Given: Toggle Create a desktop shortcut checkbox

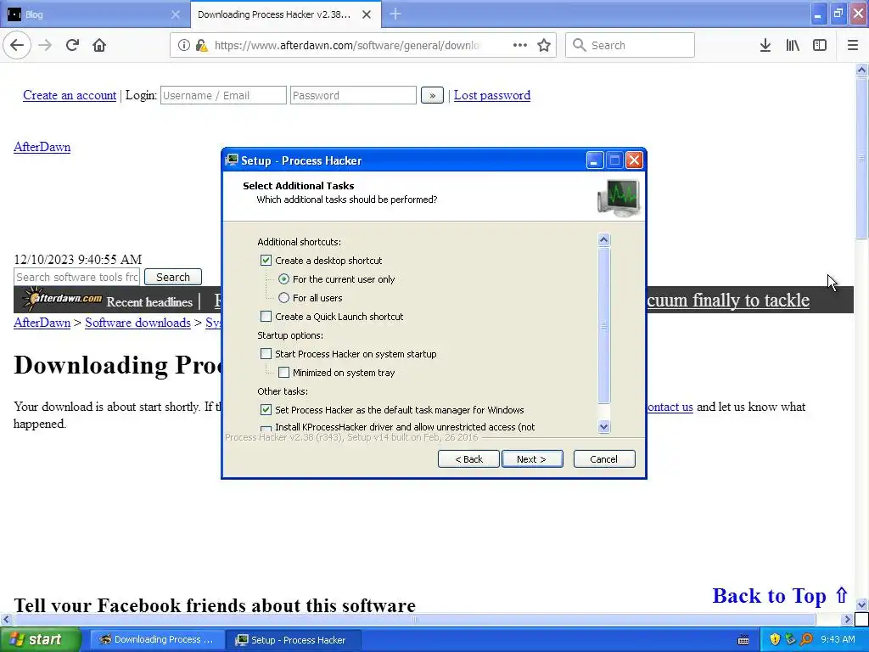Looking at the screenshot, I should 266,261.
